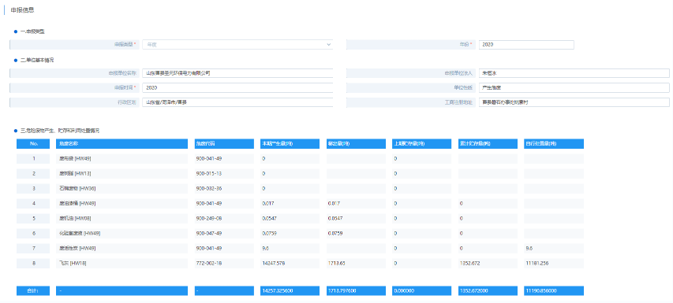Click the 行政区划 field with 山东省
673x303 pixels.
click(237, 102)
